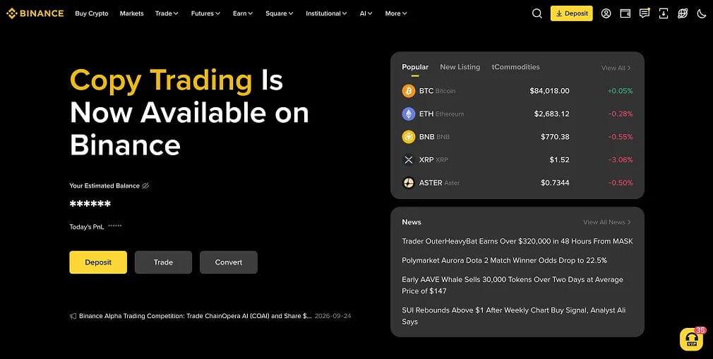Screen dimensions: 713x359
Task: Click BNB price $770.38
Action: point(555,137)
